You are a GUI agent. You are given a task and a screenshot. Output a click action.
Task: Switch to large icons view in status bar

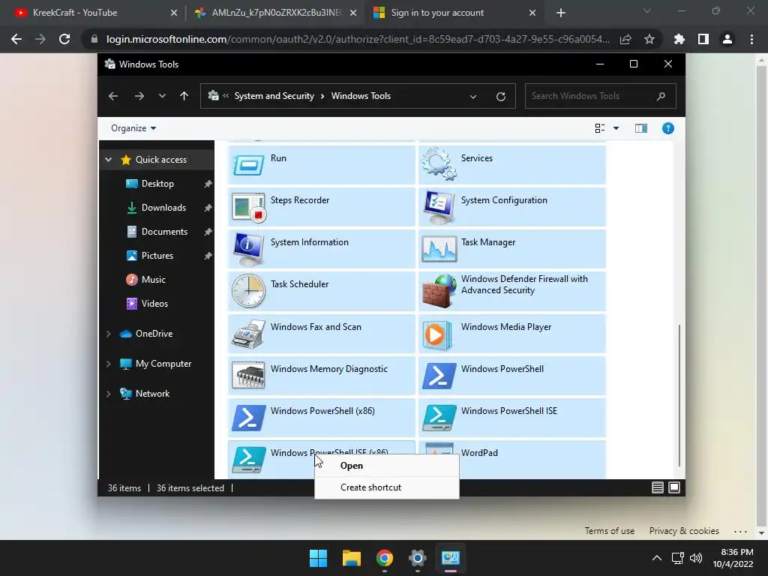coord(674,487)
